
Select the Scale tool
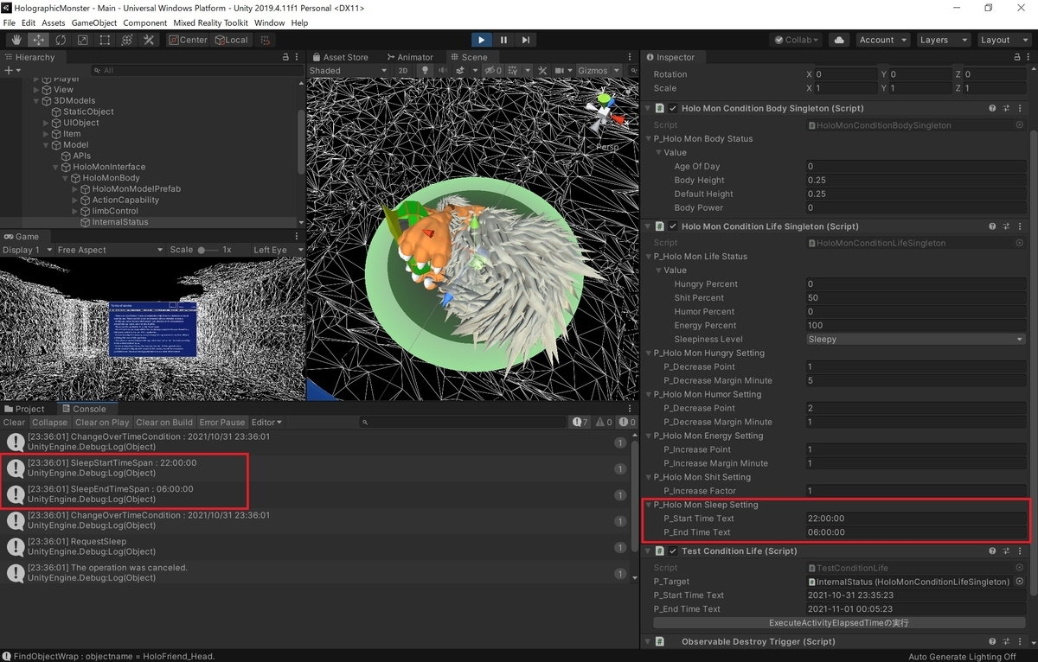pos(83,40)
